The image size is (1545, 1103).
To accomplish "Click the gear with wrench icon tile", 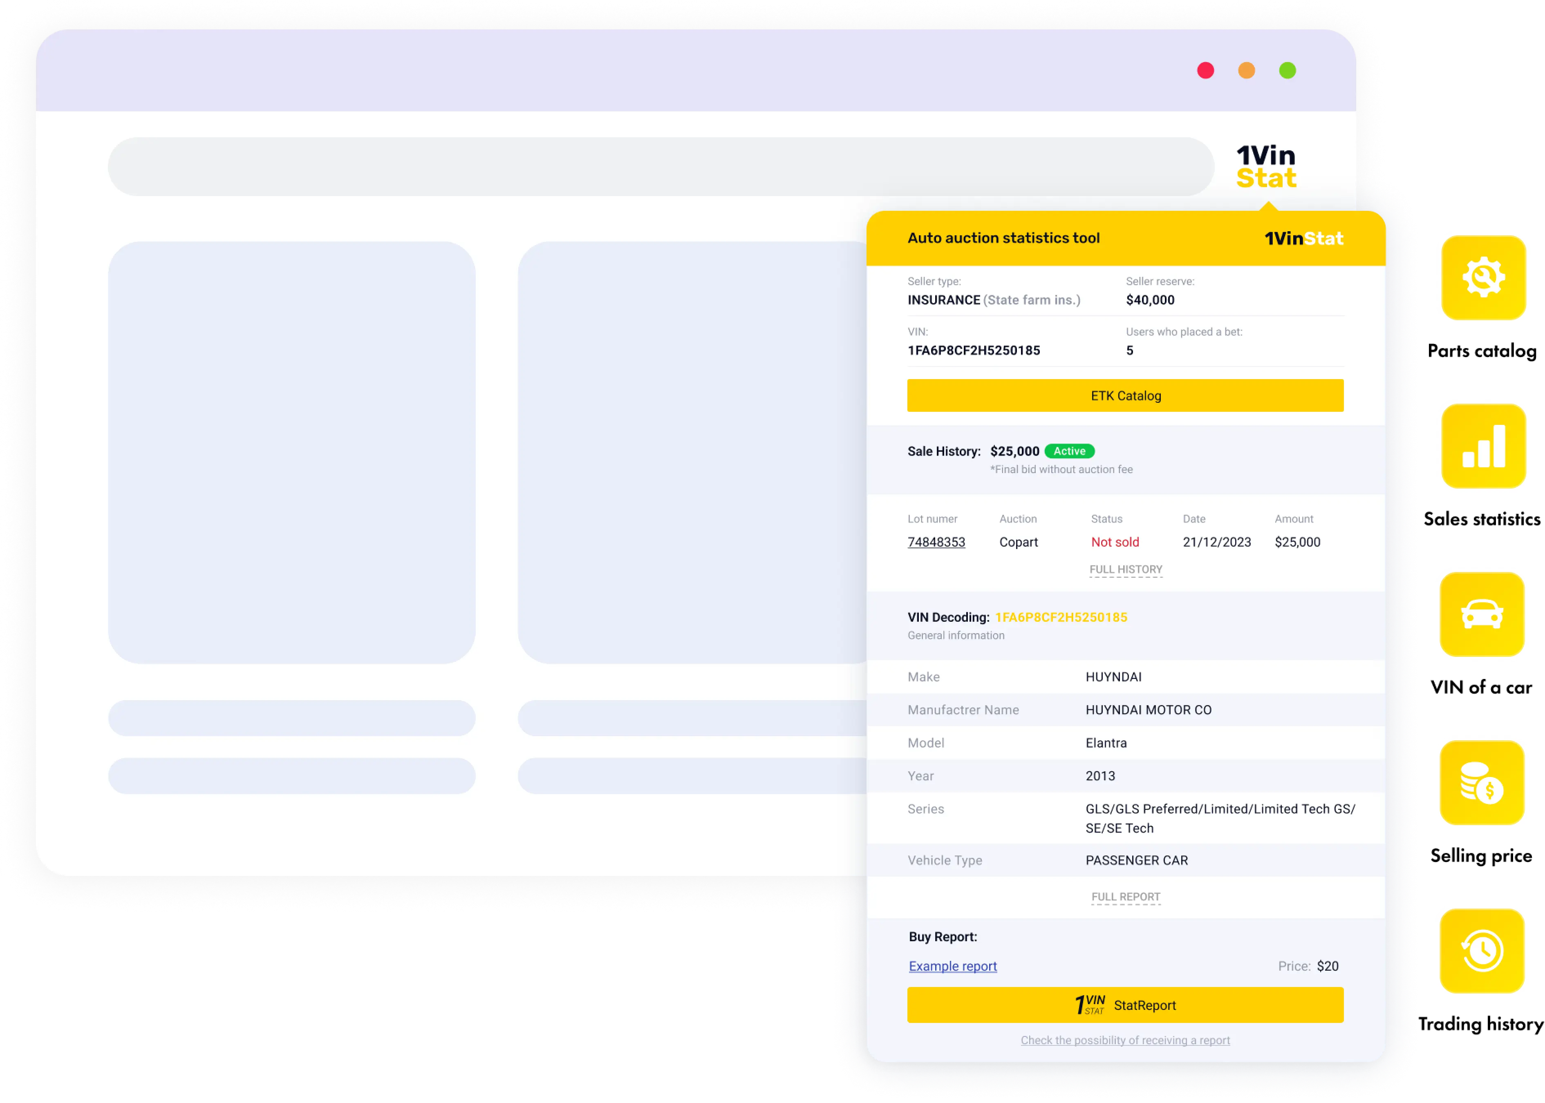I will click(1483, 277).
